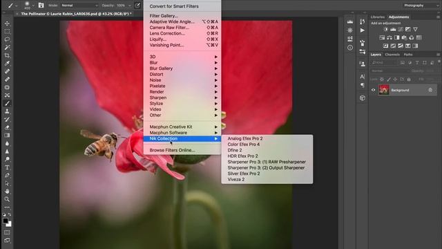Open the Photography workspace dropdown
The image size is (442, 249).
pos(421,6)
